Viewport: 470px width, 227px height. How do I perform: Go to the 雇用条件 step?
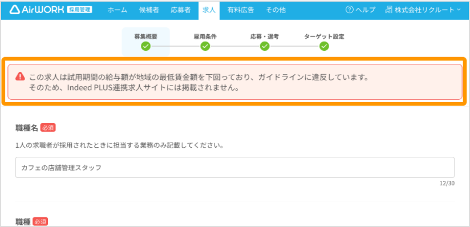click(205, 37)
